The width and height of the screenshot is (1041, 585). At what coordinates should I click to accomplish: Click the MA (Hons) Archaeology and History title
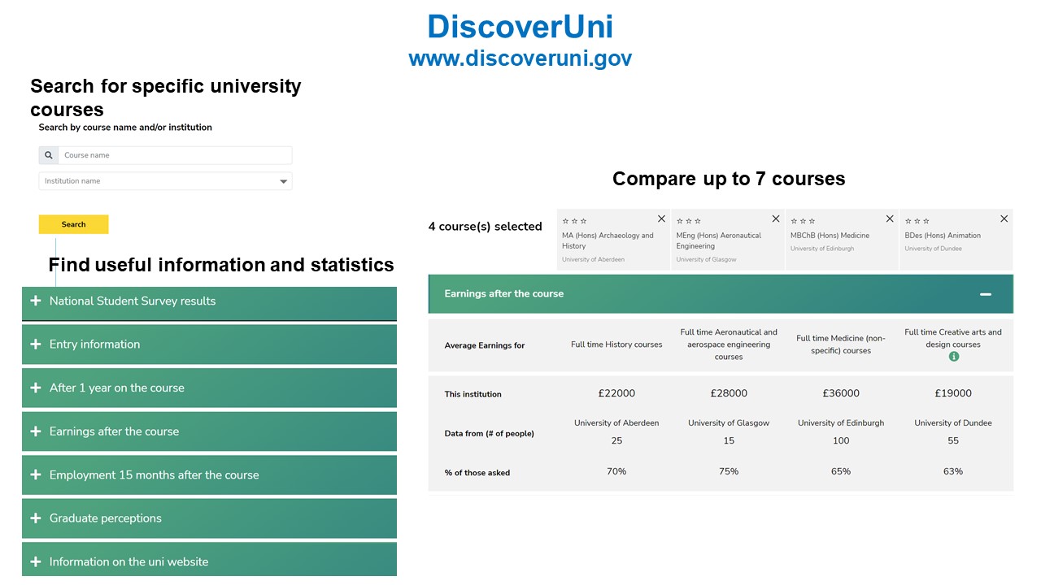(608, 240)
